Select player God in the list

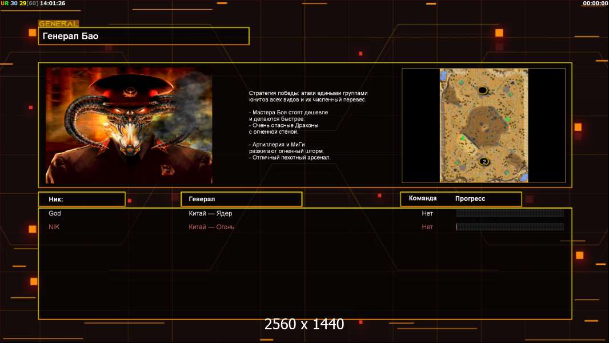pos(55,213)
